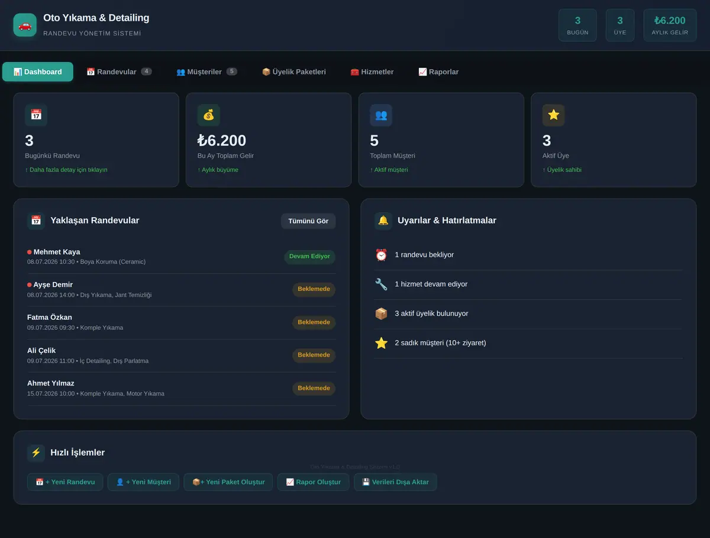Click Beklemede badge on Ahmet Yılmaz row
The image size is (710, 538).
click(x=314, y=388)
